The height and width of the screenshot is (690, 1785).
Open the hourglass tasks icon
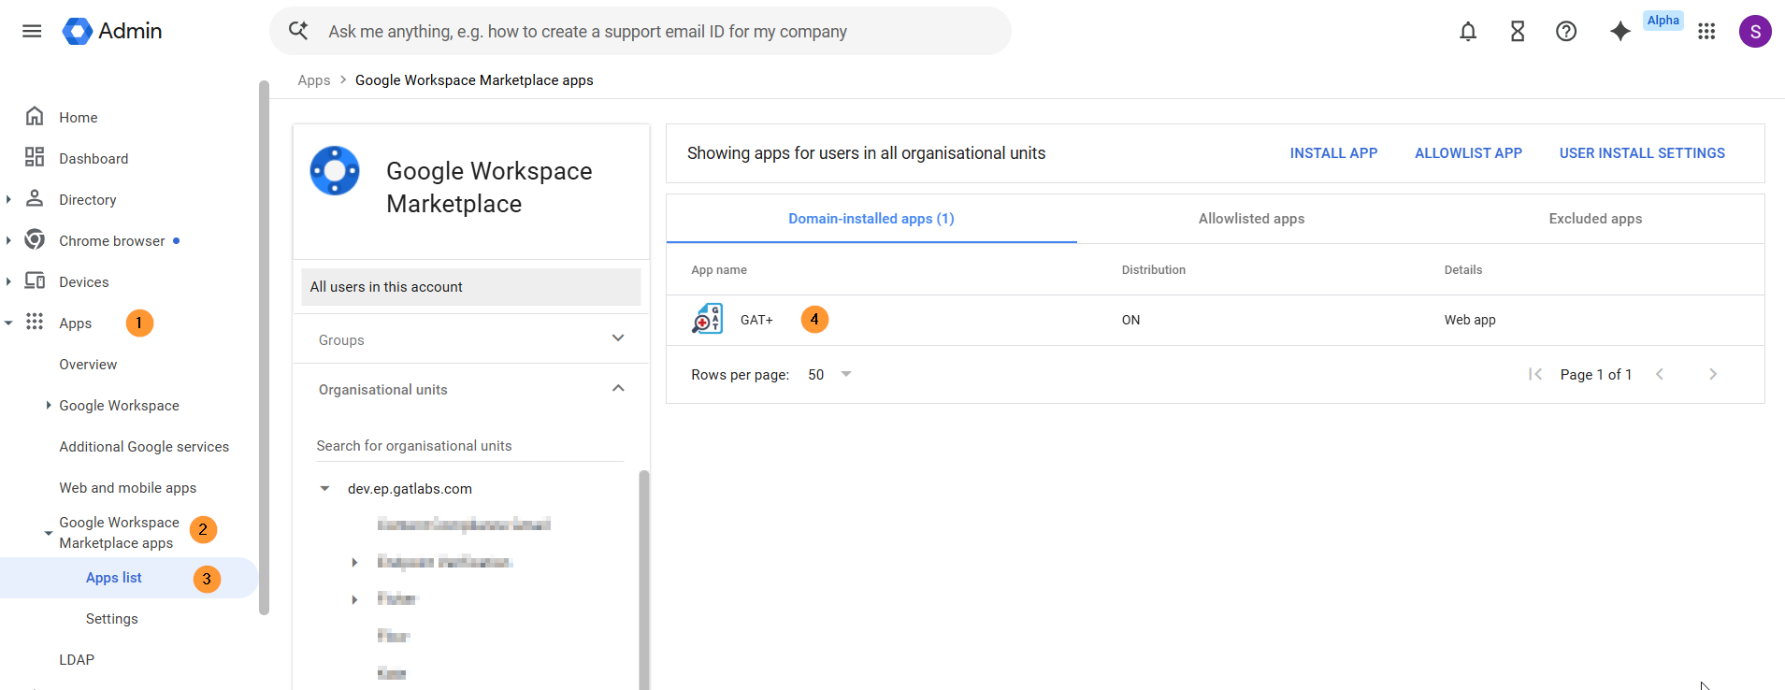[x=1518, y=32]
